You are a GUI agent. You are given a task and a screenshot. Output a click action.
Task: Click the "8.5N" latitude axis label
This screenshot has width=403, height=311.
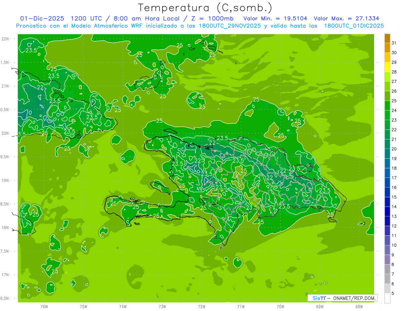coord(5,204)
